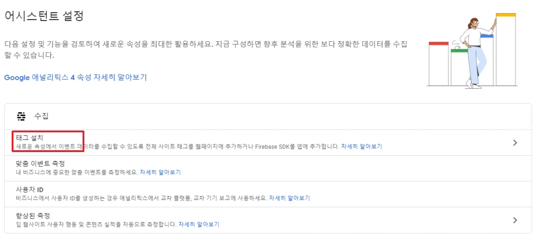The image size is (534, 235).
Task: Click the 수집 section icon
Action: [x=21, y=117]
